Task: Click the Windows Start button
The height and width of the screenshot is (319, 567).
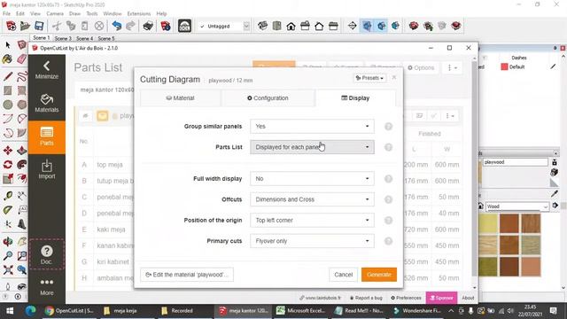Action: click(x=10, y=311)
